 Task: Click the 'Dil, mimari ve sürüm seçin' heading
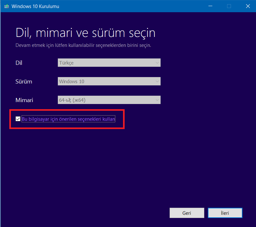(85, 33)
